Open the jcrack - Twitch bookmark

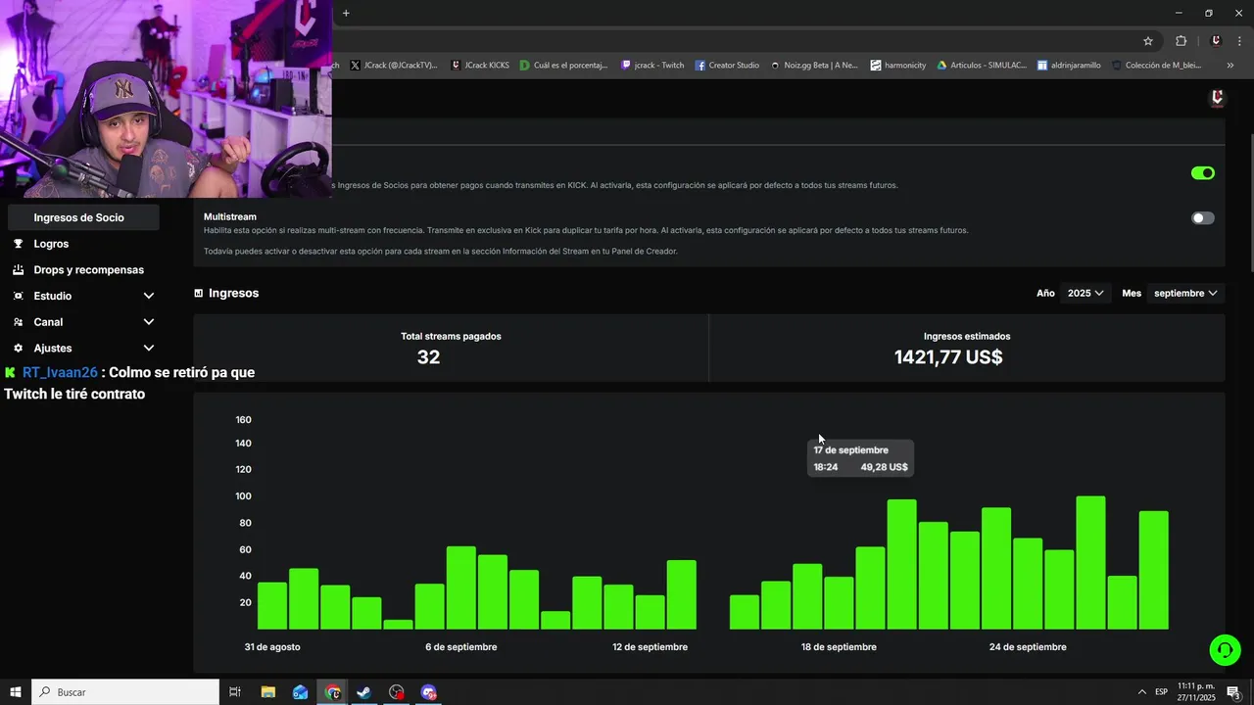(x=652, y=66)
